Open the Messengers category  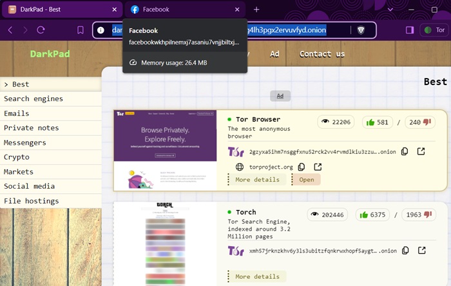coord(51,142)
